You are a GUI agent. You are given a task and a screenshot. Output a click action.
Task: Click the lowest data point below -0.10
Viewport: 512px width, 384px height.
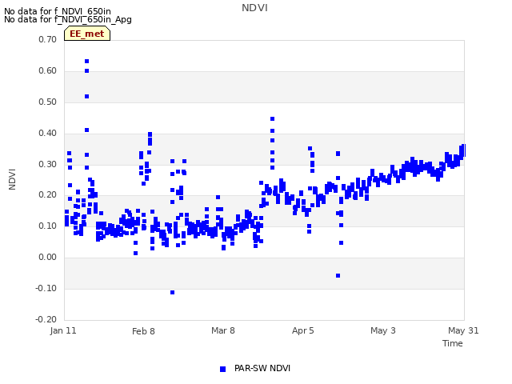coord(173,292)
